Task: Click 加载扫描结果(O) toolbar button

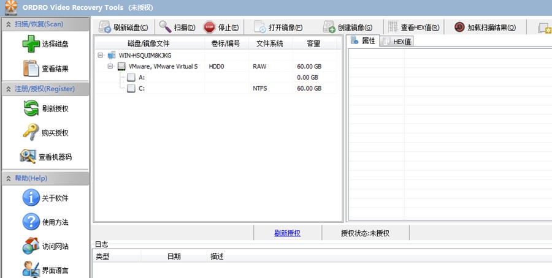Action: coord(485,28)
